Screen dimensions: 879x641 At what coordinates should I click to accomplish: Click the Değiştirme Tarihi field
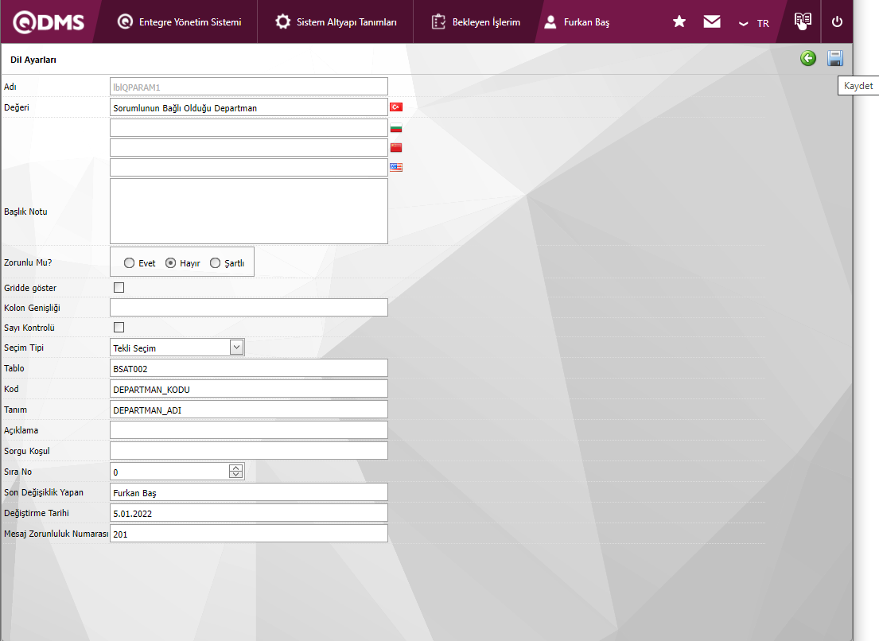[249, 513]
